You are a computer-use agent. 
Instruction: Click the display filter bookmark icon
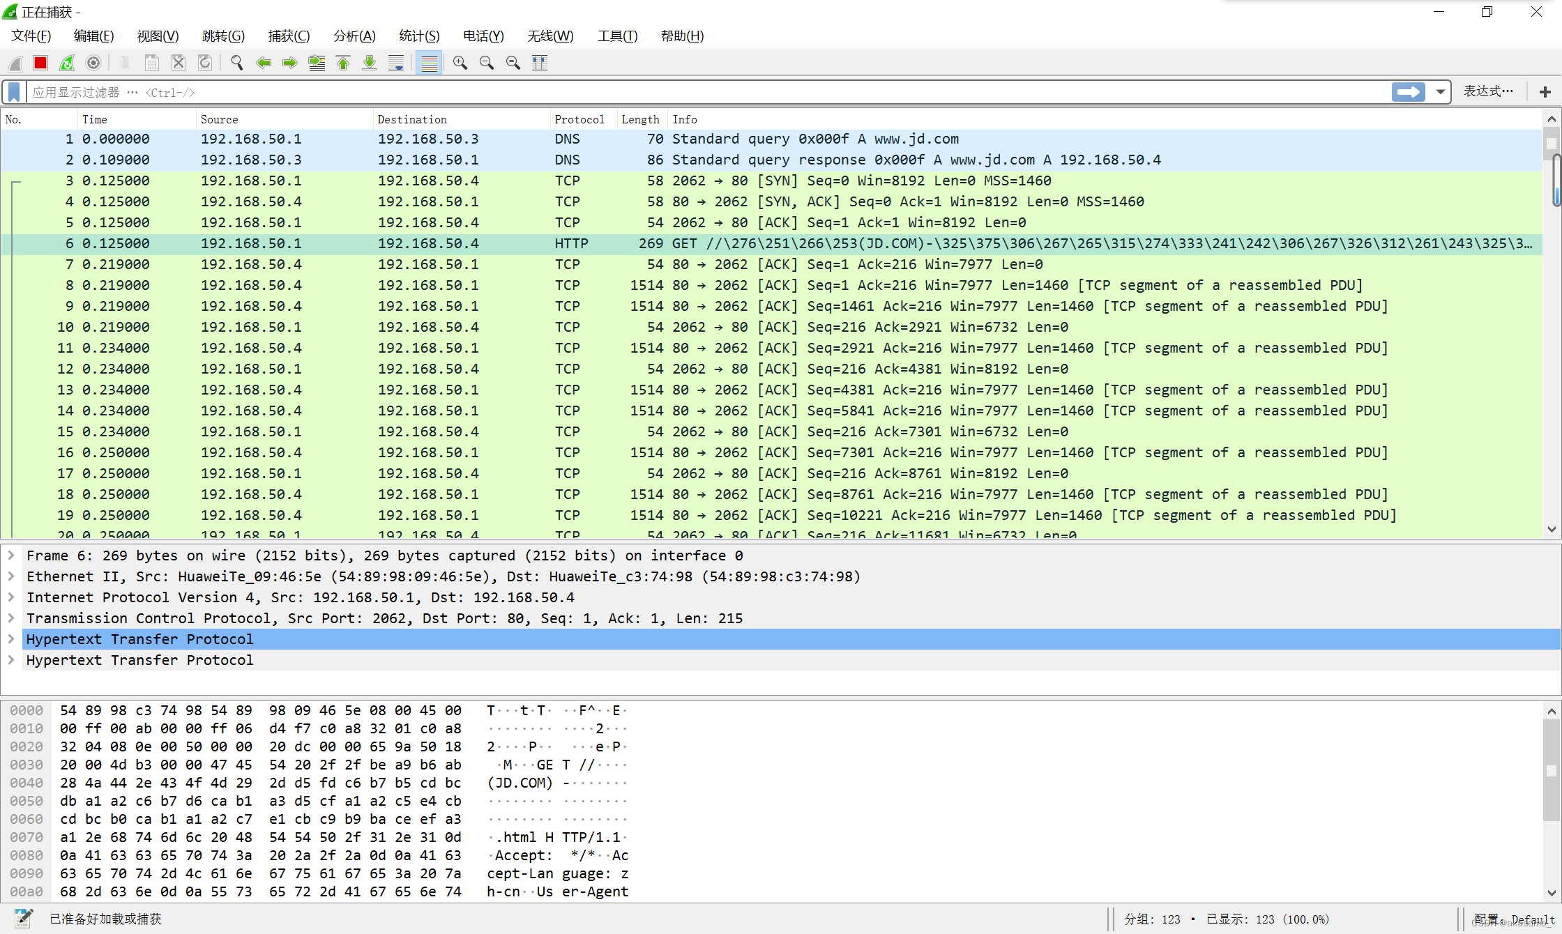point(14,92)
